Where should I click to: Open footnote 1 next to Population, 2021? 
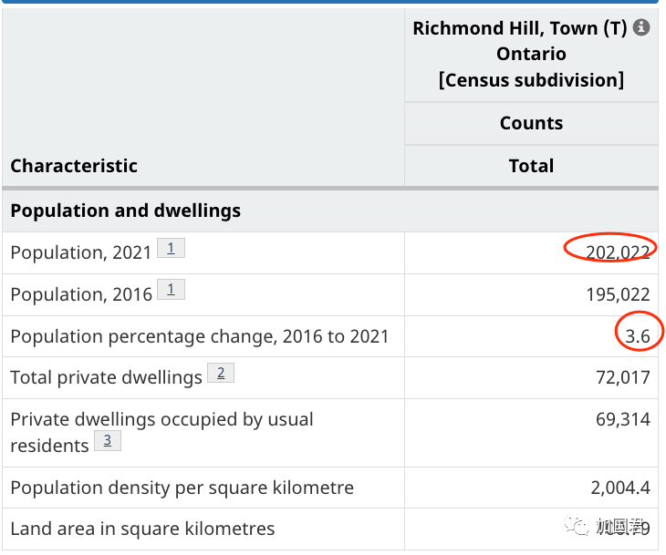pos(171,248)
